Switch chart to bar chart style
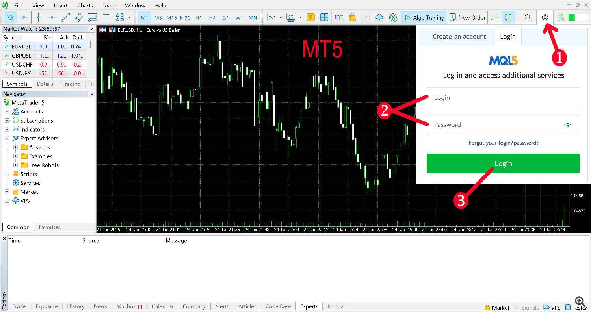The height and width of the screenshot is (312, 591). (x=495, y=17)
